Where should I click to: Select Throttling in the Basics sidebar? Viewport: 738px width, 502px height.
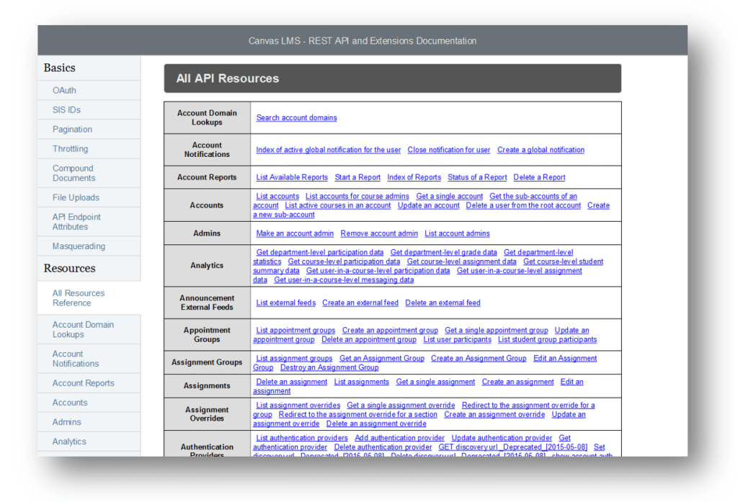click(x=70, y=148)
